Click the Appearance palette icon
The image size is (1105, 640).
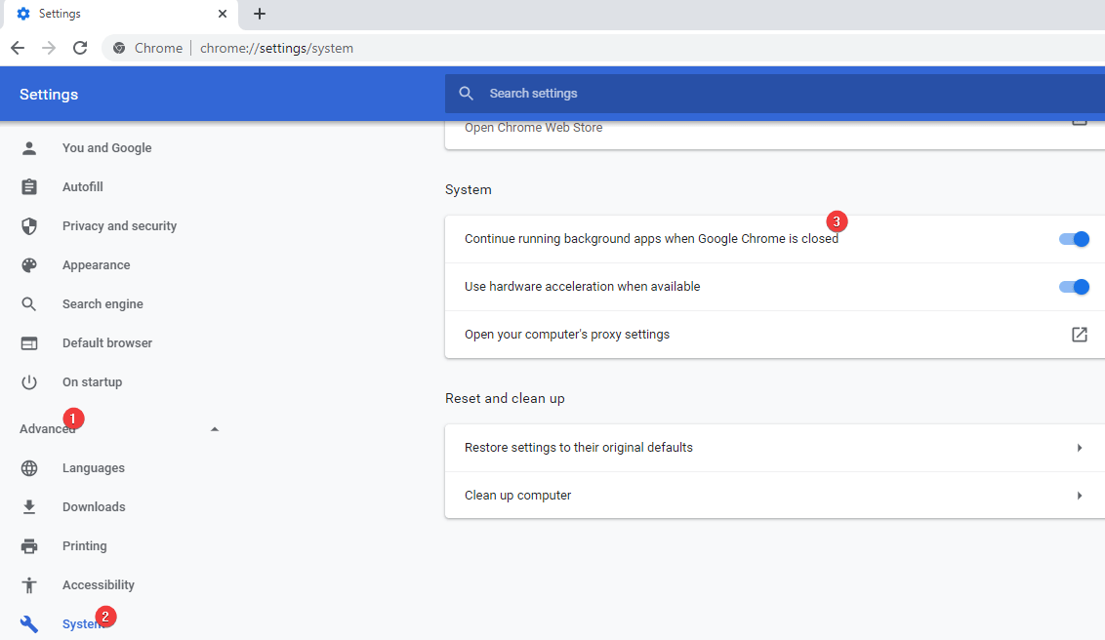click(29, 265)
